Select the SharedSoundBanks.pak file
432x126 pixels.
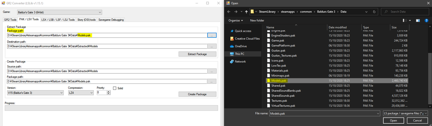click(337, 91)
